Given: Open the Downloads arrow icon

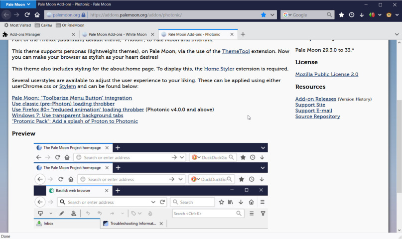Looking at the screenshot, I should pyautogui.click(x=362, y=15).
